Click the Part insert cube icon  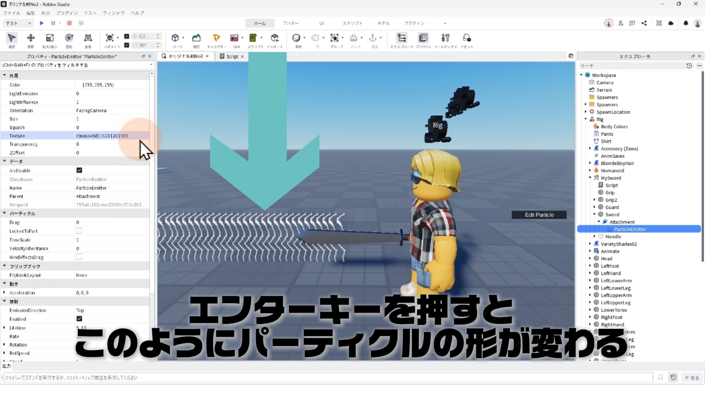point(175,38)
